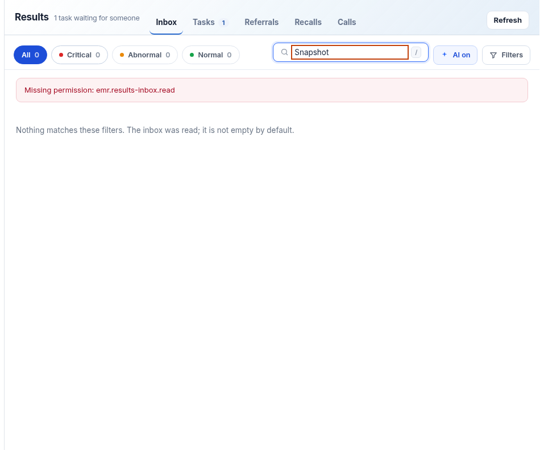Open the Referrals tab

(x=261, y=22)
